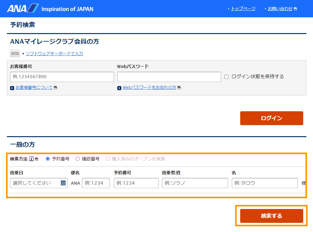This screenshot has height=232, width=313.
Task: Focus the 便名 flight number field
Action: [x=96, y=183]
